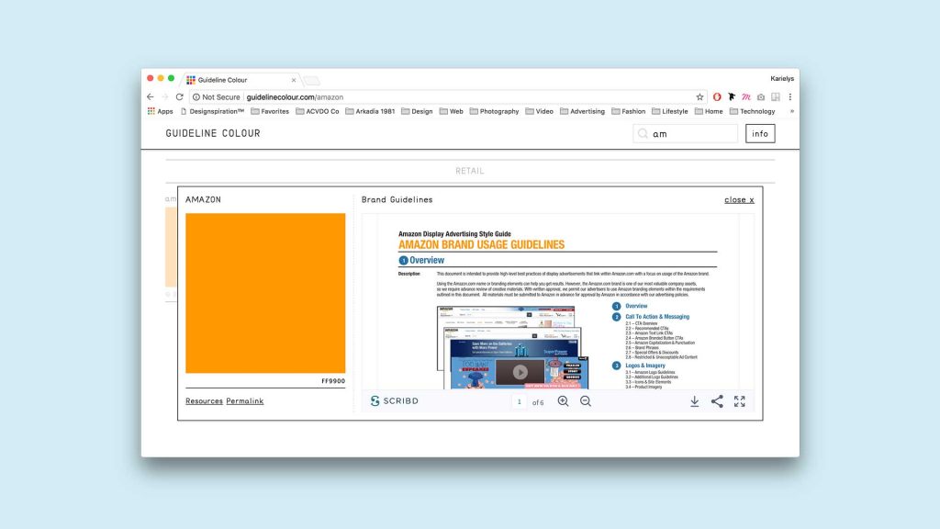Click the black bird extension icon
The height and width of the screenshot is (529, 940).
click(x=732, y=96)
